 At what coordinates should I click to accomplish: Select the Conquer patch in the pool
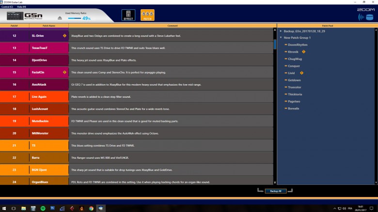(294, 66)
